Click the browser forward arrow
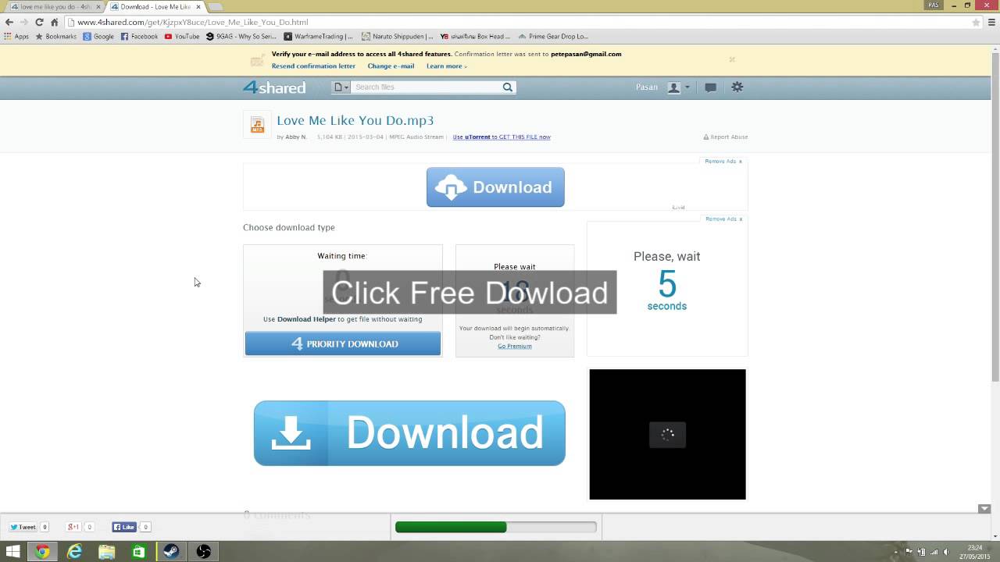Viewport: 1000px width, 562px height. click(x=24, y=22)
